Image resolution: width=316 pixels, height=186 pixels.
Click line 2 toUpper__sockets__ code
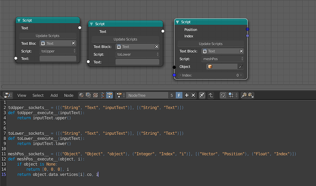point(96,107)
